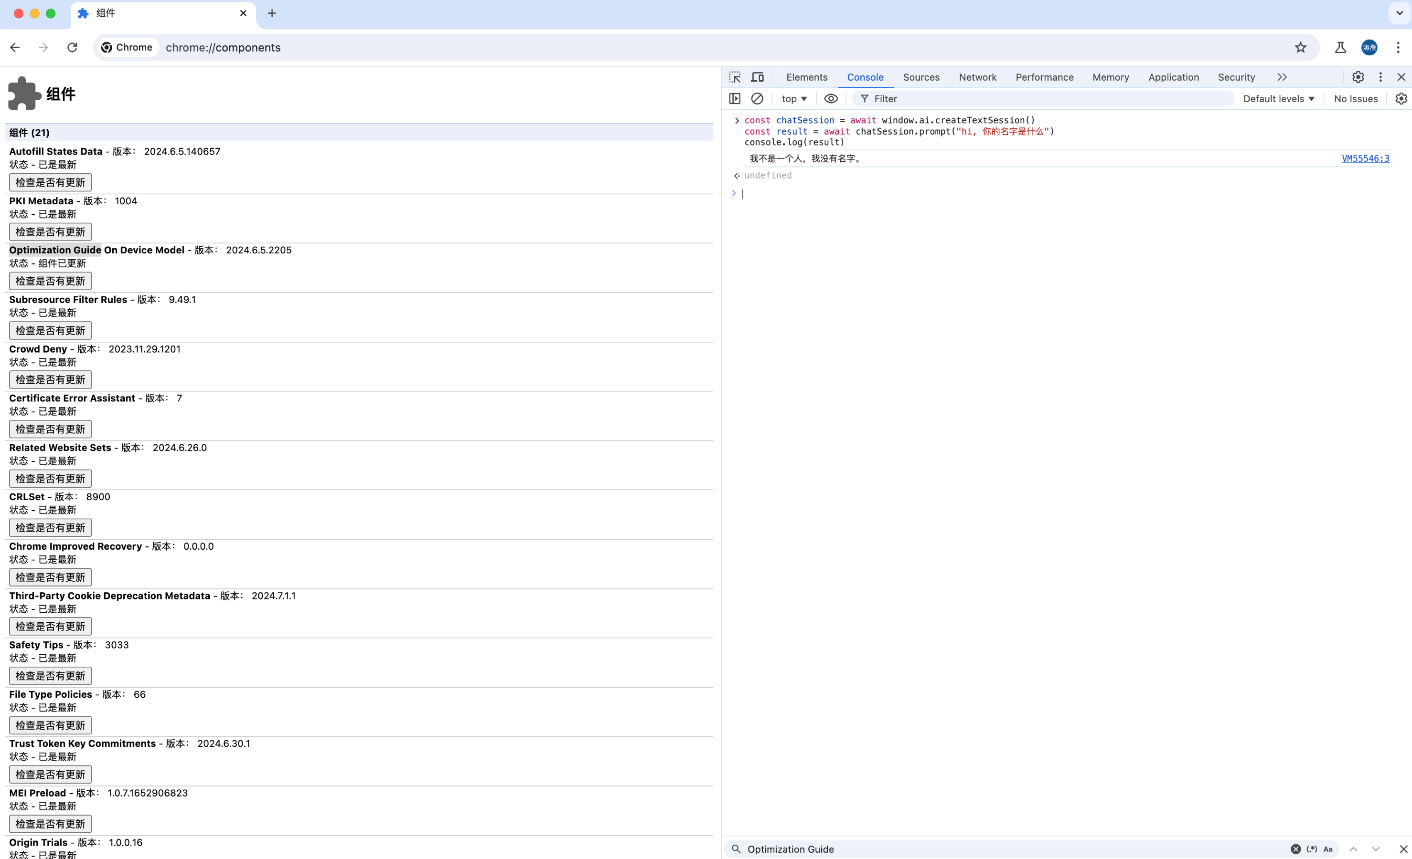The width and height of the screenshot is (1412, 859).
Task: Open the top JavaScript context dropdown
Action: (x=794, y=98)
